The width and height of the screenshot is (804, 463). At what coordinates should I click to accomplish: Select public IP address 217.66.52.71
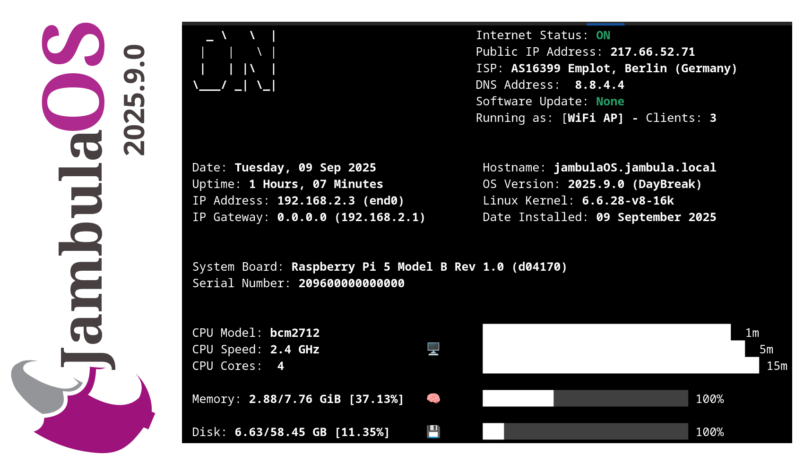(653, 52)
